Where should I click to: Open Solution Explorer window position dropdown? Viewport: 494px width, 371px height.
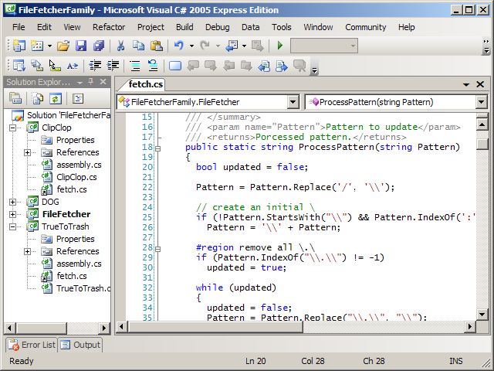80,83
